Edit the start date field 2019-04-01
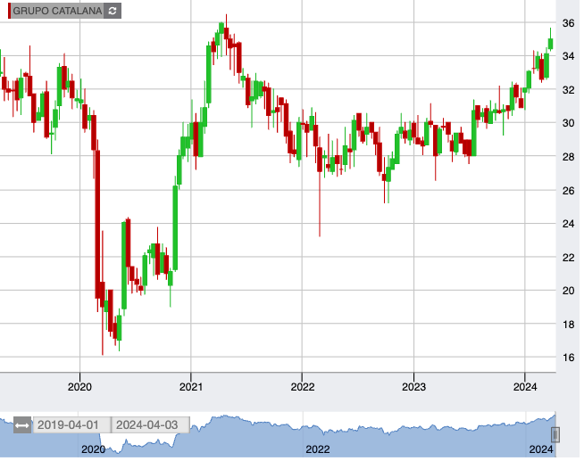584x461 pixels. click(71, 425)
